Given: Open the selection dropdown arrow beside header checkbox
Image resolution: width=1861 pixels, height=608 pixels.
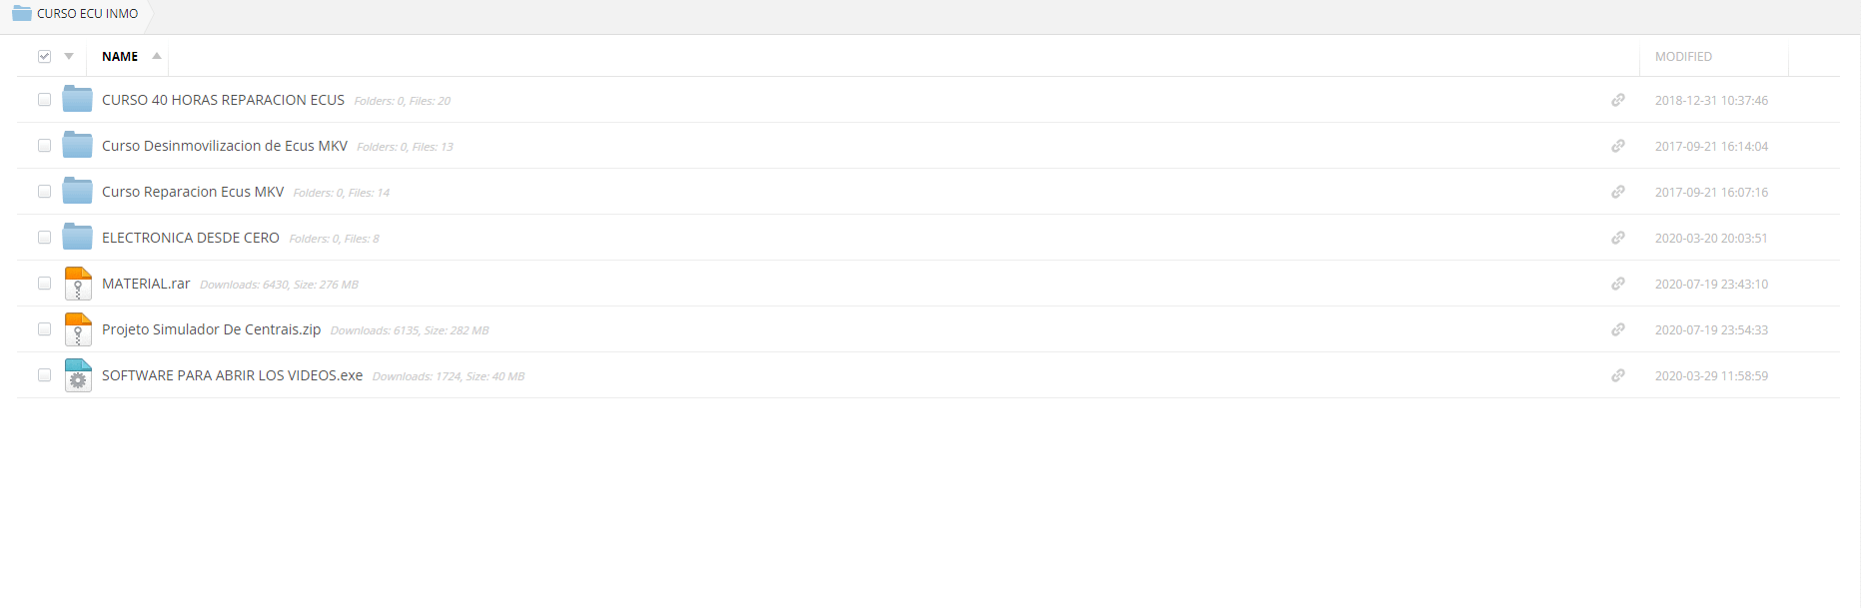Looking at the screenshot, I should [69, 56].
